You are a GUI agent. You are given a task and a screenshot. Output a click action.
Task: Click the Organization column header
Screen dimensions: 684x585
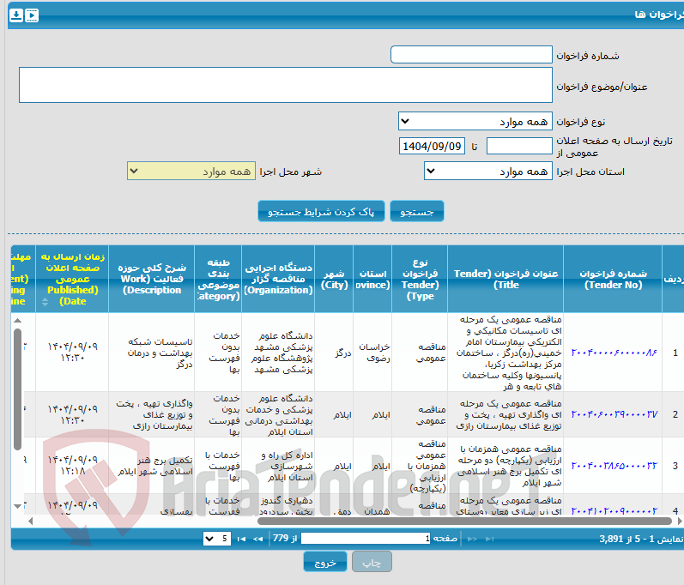click(x=278, y=279)
